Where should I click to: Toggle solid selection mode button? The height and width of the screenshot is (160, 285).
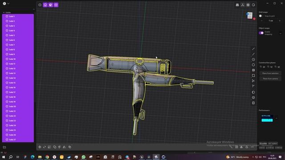click(x=56, y=5)
